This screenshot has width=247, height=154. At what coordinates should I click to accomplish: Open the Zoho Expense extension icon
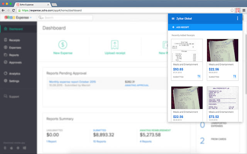pyautogui.click(x=238, y=10)
